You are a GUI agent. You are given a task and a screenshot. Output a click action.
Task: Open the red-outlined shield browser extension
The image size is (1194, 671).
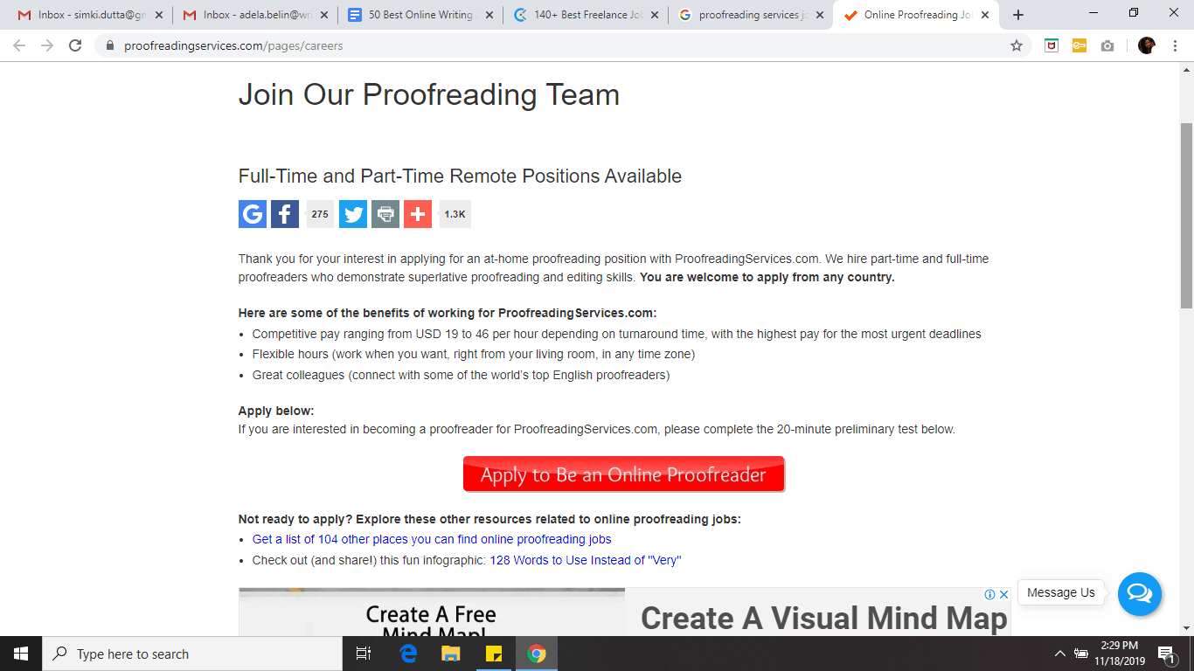[x=1052, y=45]
